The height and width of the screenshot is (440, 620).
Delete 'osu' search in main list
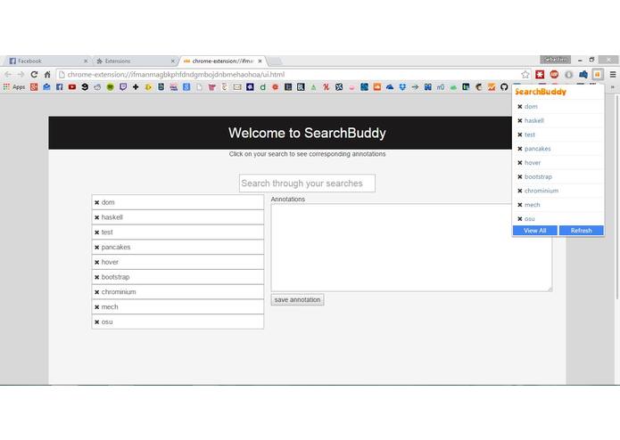tap(97, 322)
